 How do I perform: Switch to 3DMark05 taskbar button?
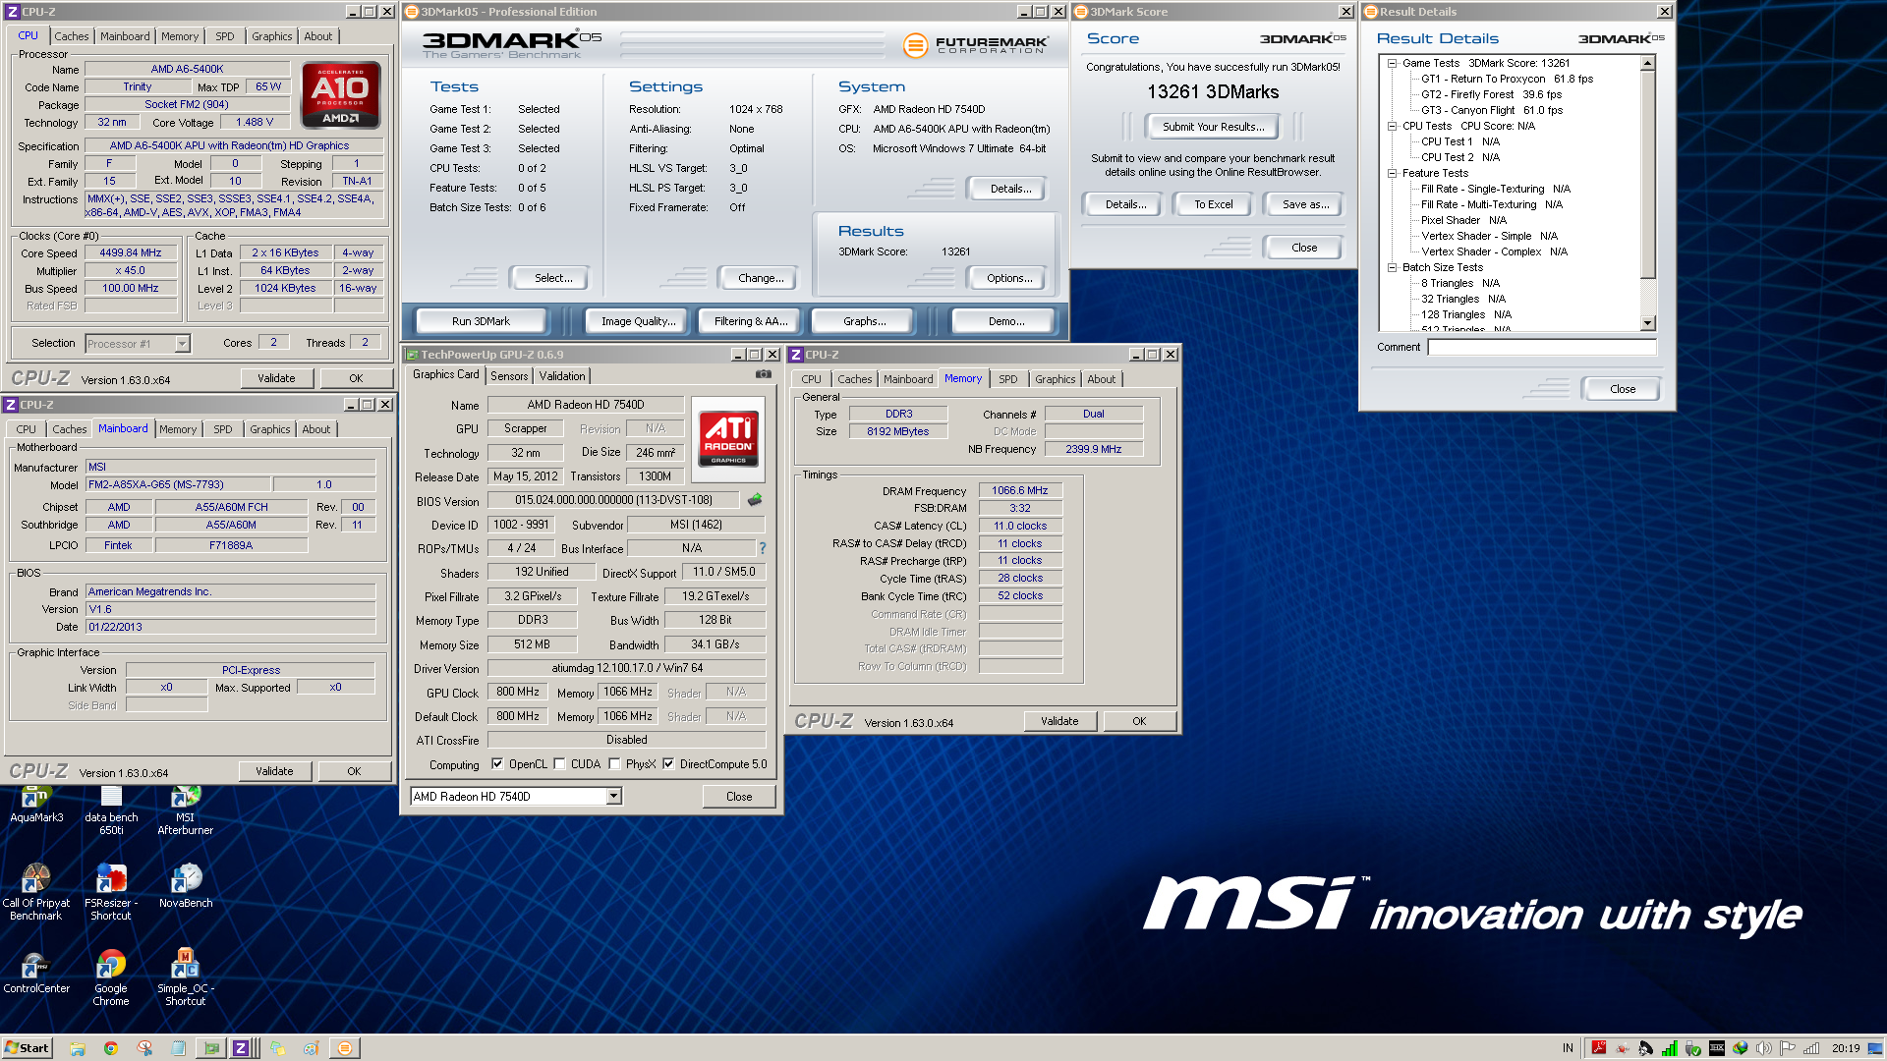tap(344, 1048)
